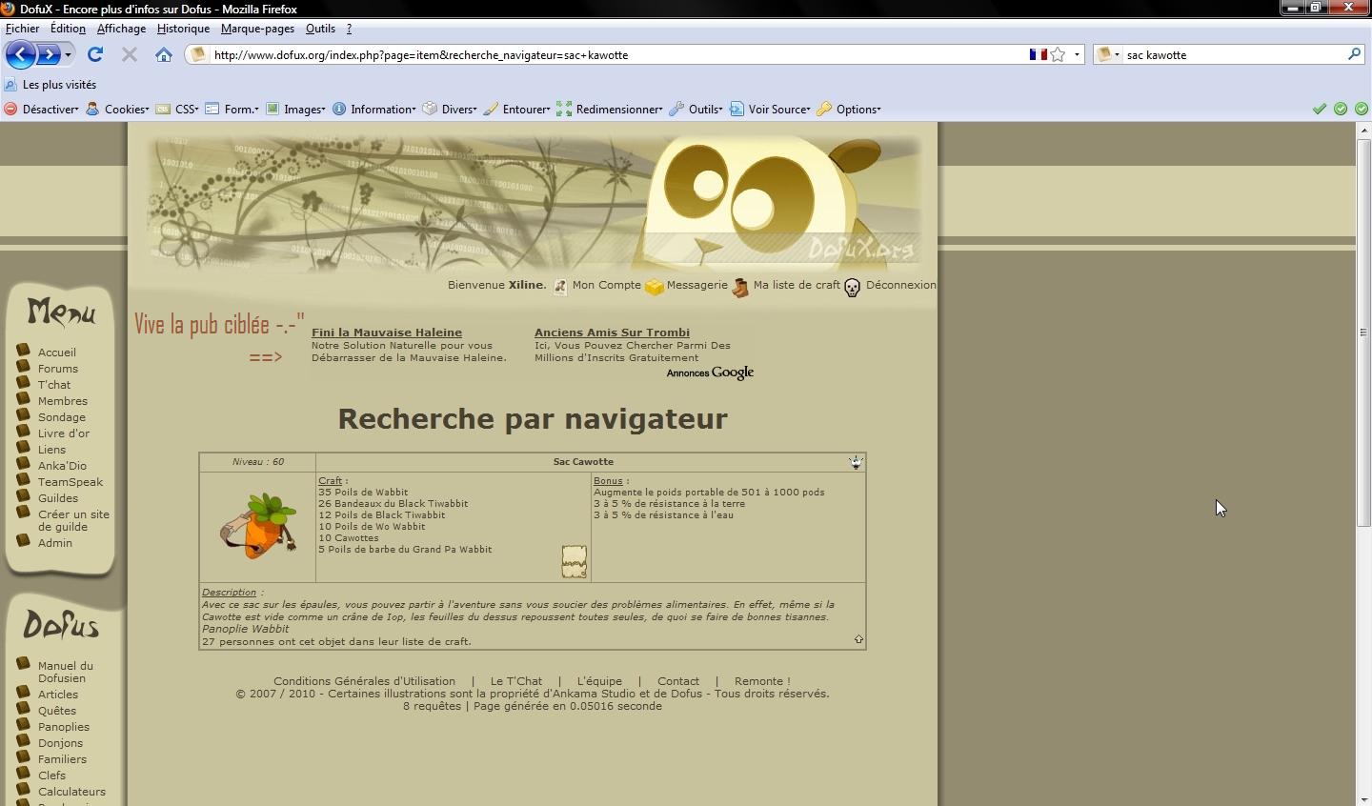Image resolution: width=1372 pixels, height=806 pixels.
Task: Reload the current page
Action: (x=95, y=54)
